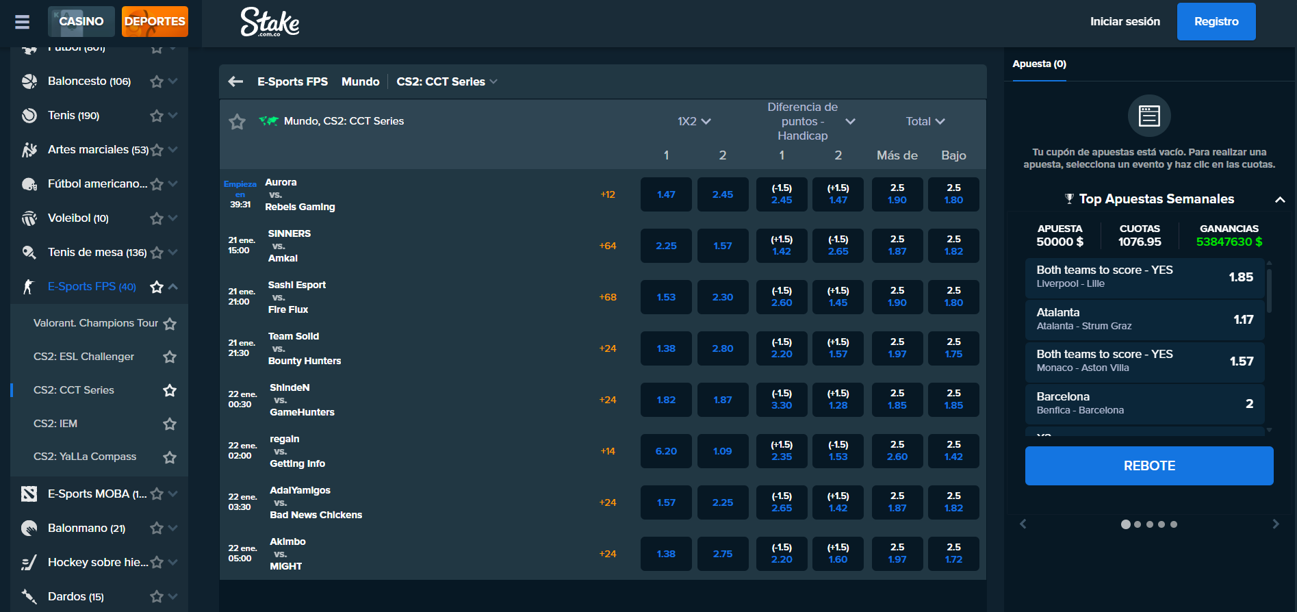Image resolution: width=1297 pixels, height=612 pixels.
Task: Select carousel dot number two
Action: coord(1138,524)
